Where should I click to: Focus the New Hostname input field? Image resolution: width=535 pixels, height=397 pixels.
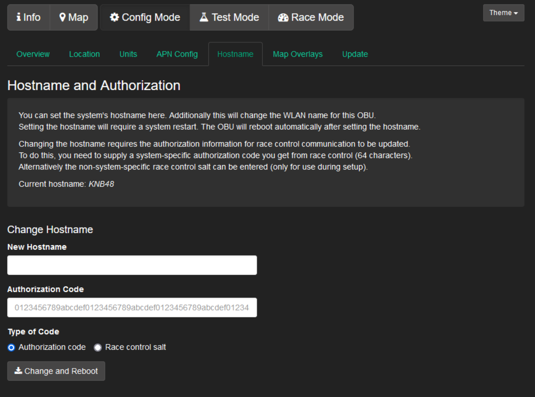point(132,265)
